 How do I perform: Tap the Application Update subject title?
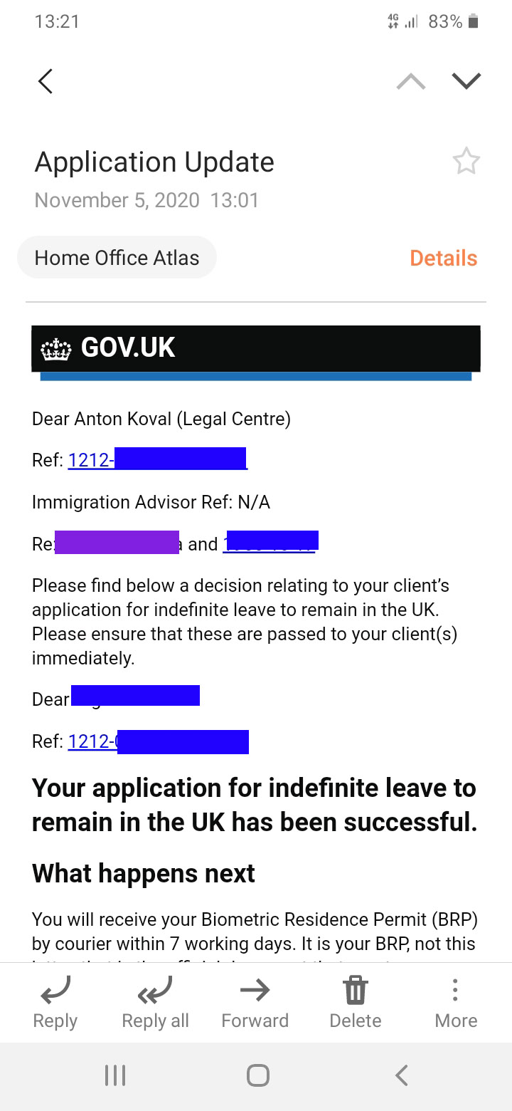(x=154, y=162)
